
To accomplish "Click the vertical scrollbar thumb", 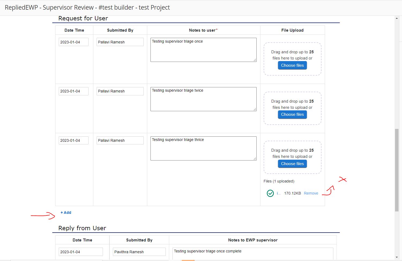I will tap(397, 170).
